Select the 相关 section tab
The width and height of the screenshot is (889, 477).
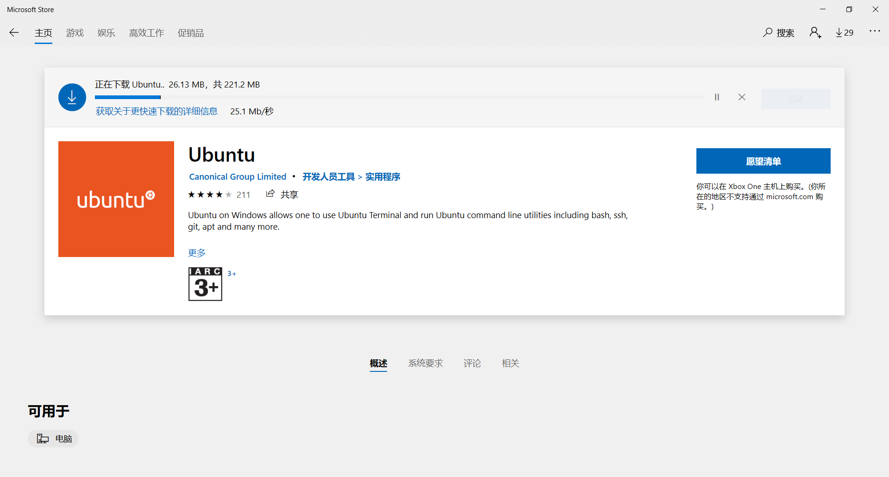tap(511, 363)
